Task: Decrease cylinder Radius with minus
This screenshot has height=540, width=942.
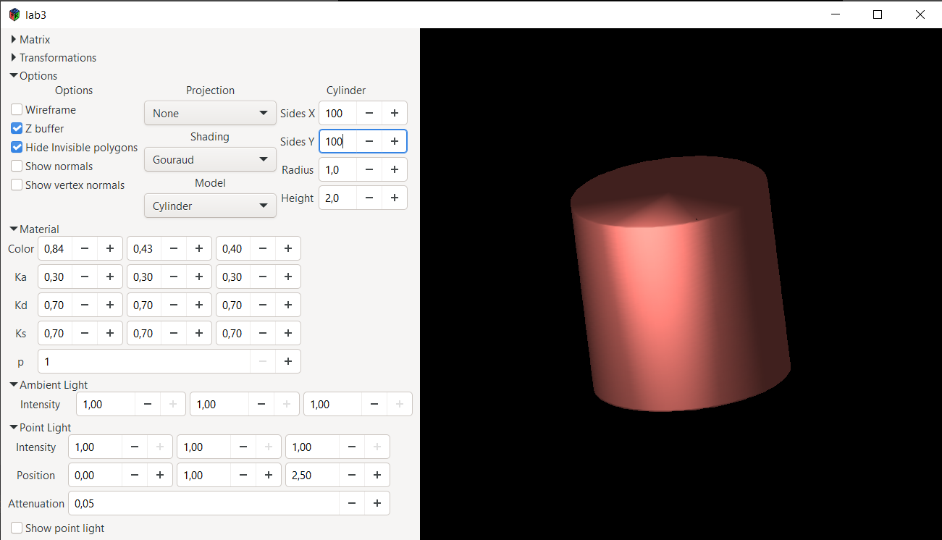Action: (x=369, y=169)
